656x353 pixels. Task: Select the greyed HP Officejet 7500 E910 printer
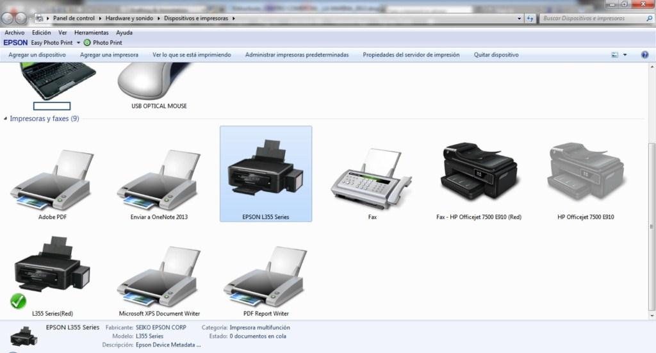tap(586, 170)
